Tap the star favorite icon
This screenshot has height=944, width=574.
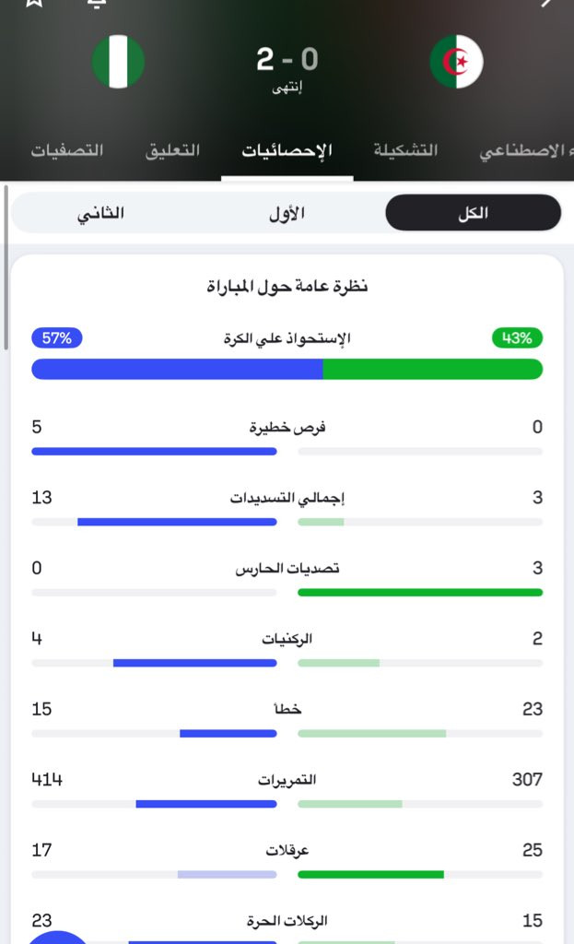(35, 3)
